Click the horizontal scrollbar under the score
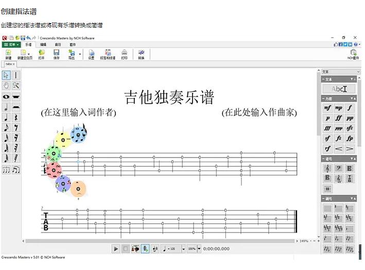The height and width of the screenshot is (270, 365). coord(160,241)
